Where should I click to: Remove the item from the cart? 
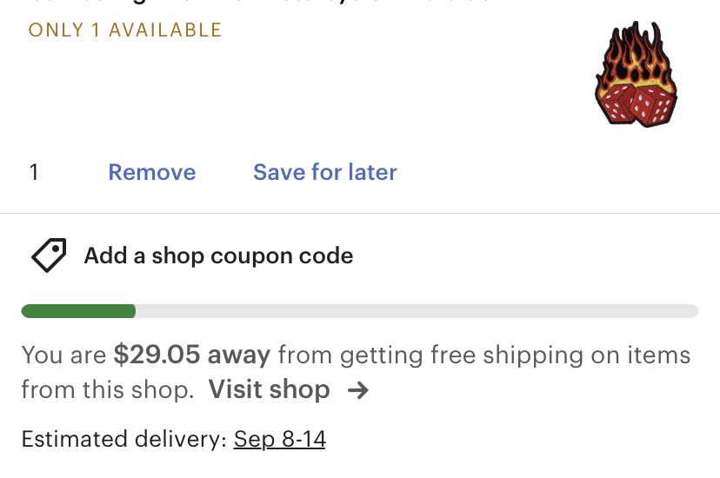[x=151, y=172]
